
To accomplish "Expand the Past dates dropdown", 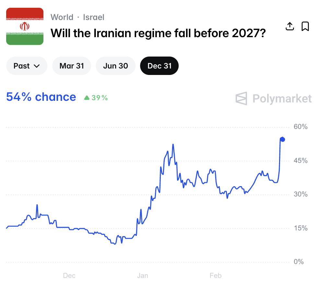I will point(27,66).
